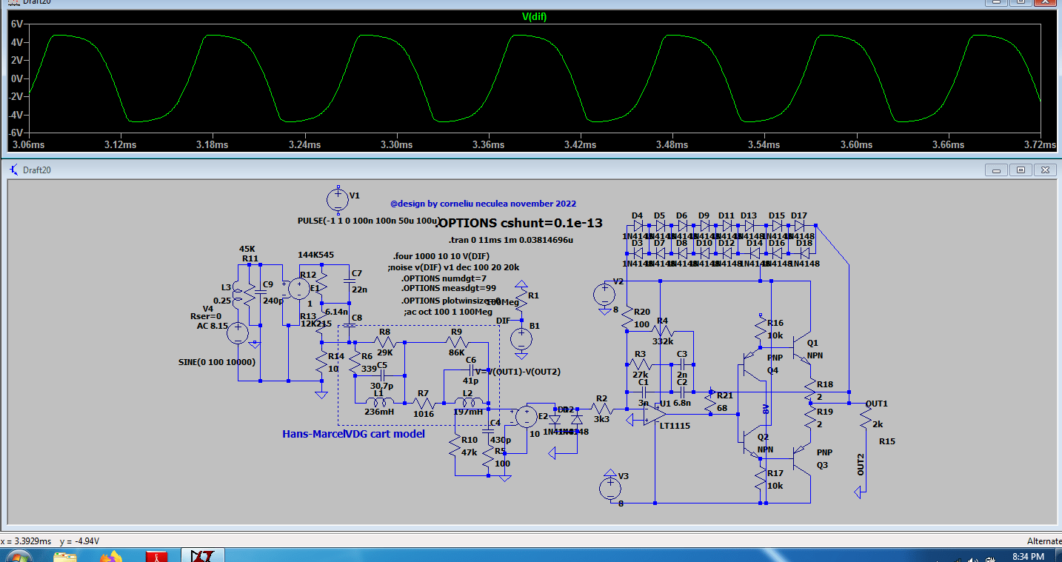The image size is (1062, 562).
Task: Minimize the Draft20 schematic window
Action: [x=997, y=170]
